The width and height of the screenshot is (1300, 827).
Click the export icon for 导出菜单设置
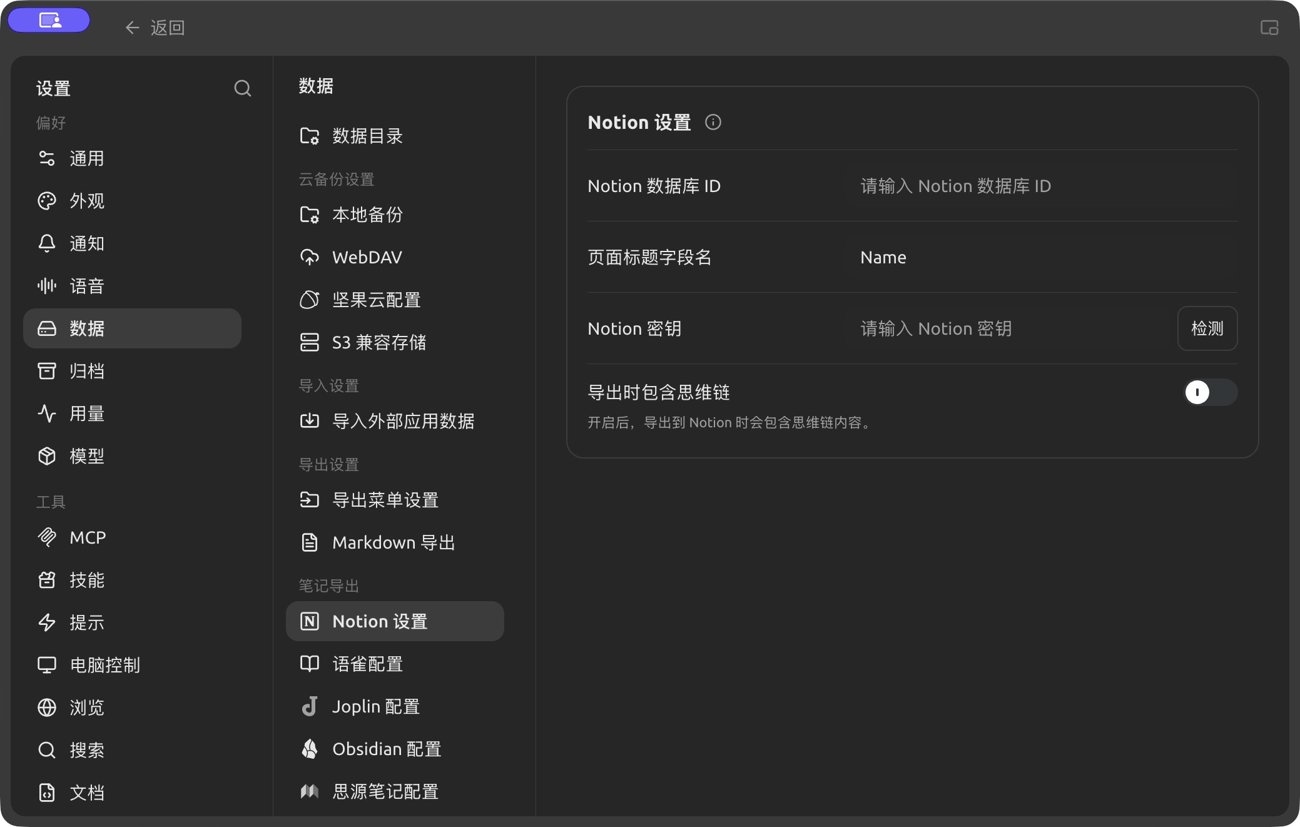point(310,500)
